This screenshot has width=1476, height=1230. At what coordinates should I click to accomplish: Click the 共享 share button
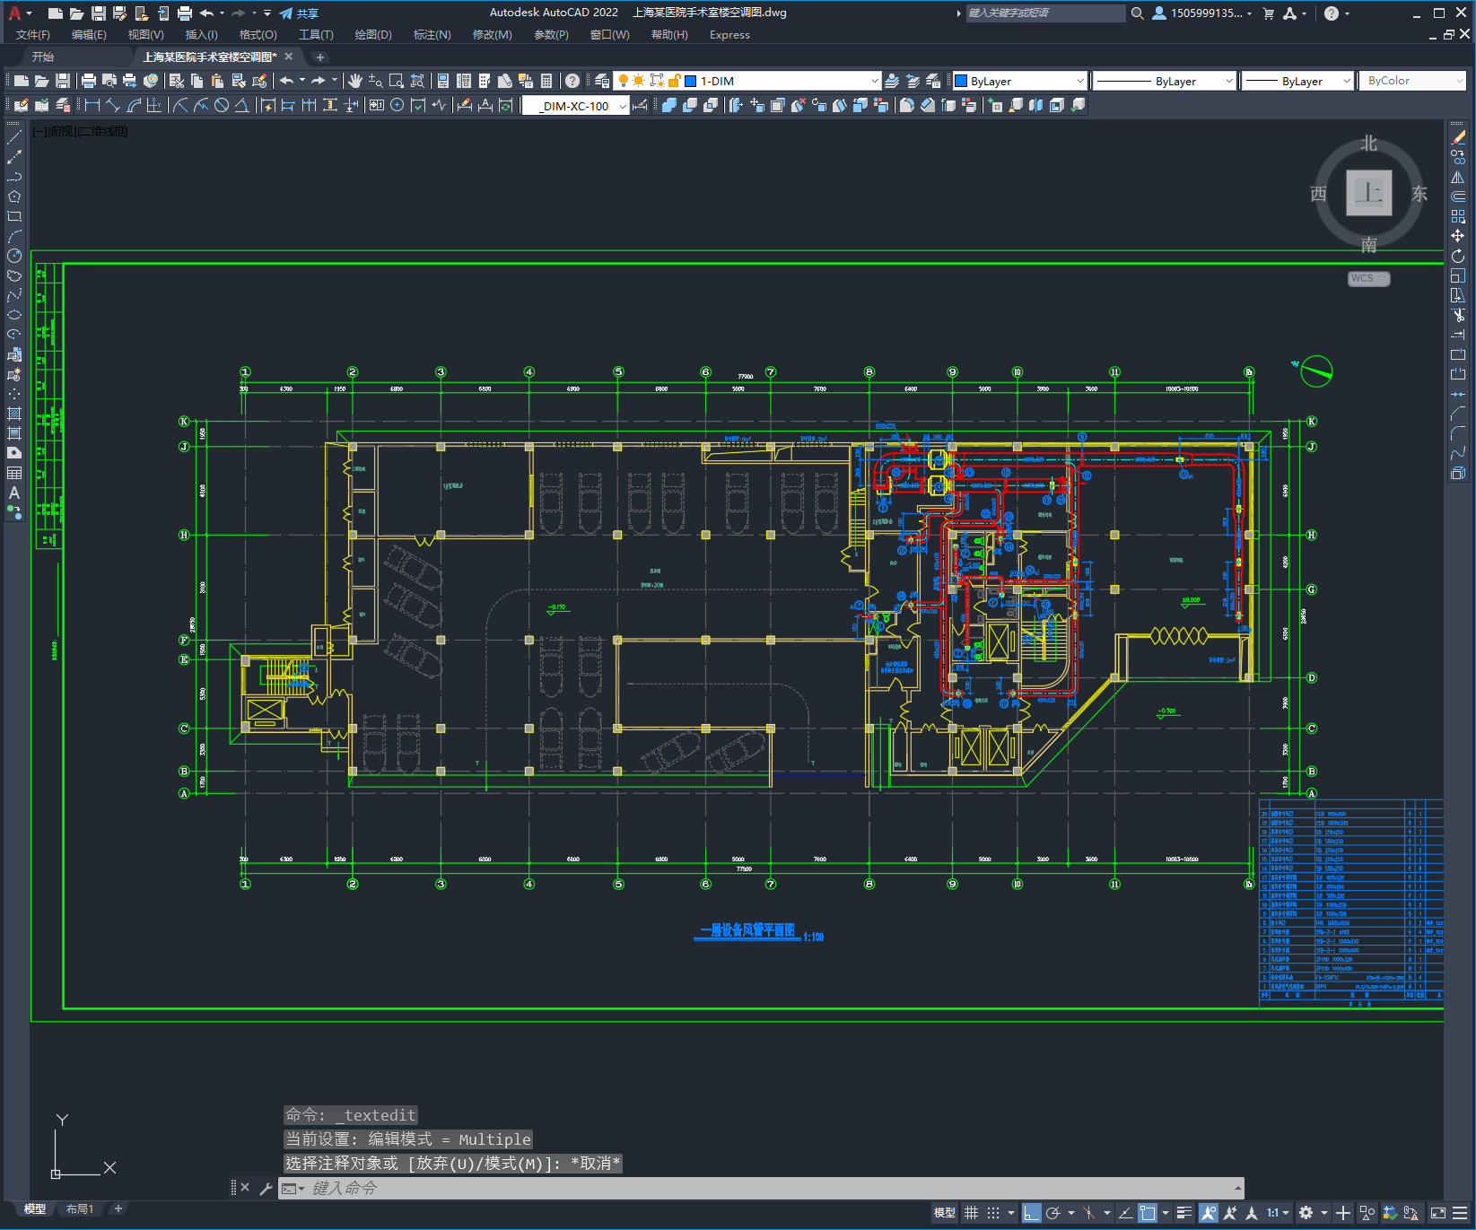299,13
